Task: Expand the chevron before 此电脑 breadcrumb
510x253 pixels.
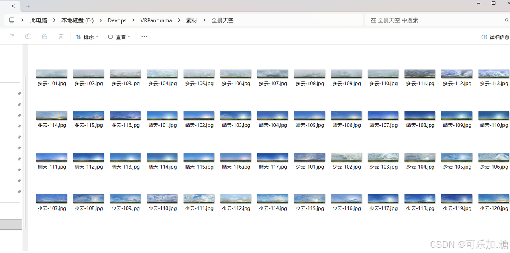Action: coord(23,20)
